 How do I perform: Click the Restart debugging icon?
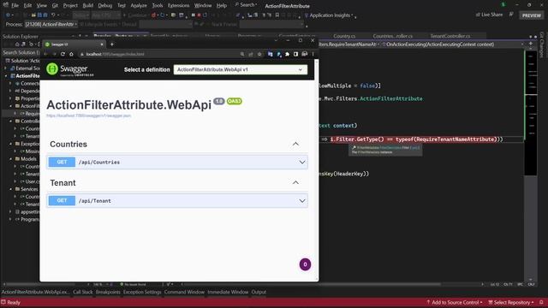[x=205, y=15]
